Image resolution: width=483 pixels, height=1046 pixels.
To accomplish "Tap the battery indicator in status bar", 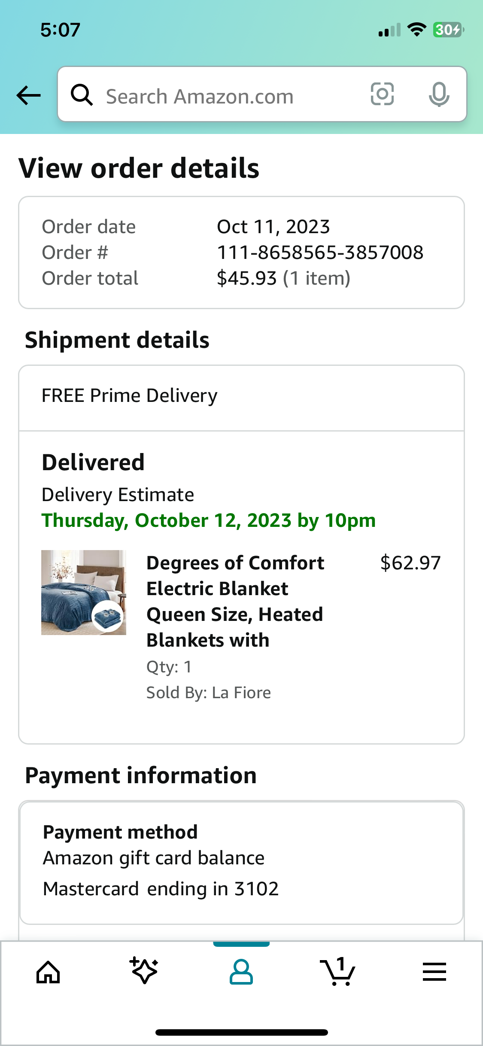I will coord(448,30).
